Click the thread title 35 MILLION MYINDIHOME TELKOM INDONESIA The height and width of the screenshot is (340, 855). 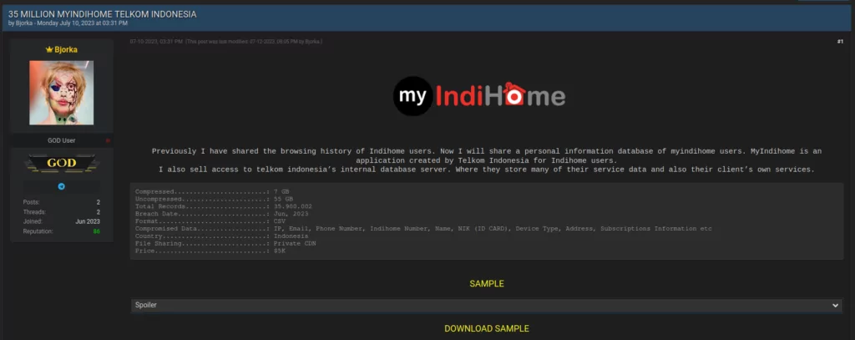[x=103, y=14]
